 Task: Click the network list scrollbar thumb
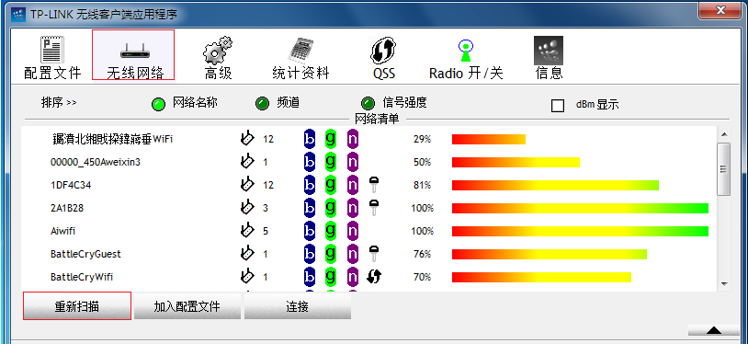tap(724, 168)
